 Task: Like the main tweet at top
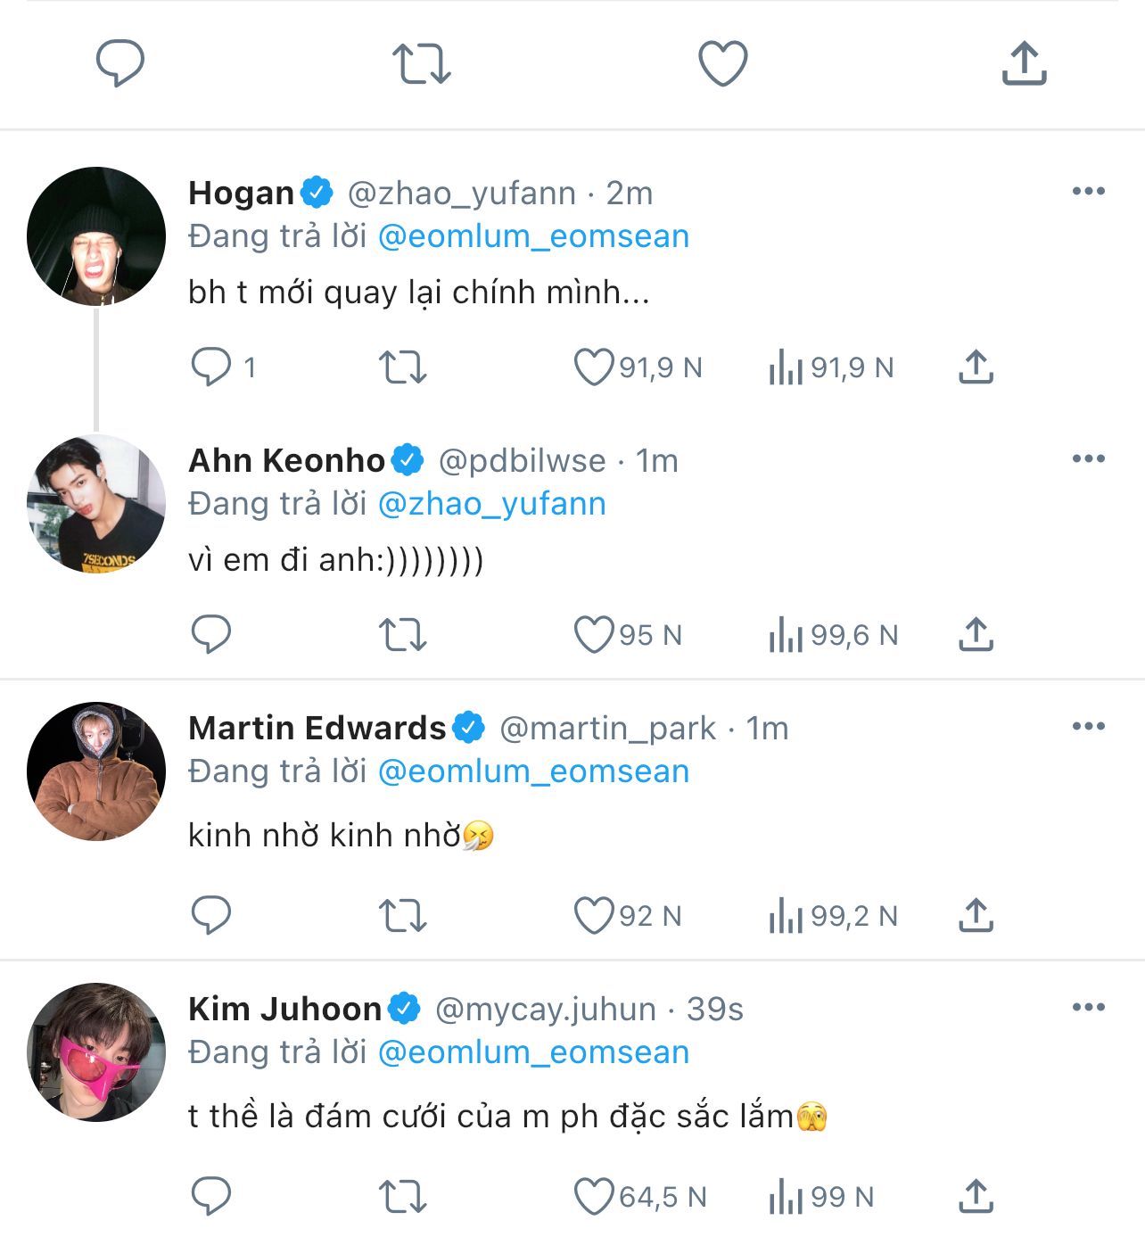tap(722, 63)
